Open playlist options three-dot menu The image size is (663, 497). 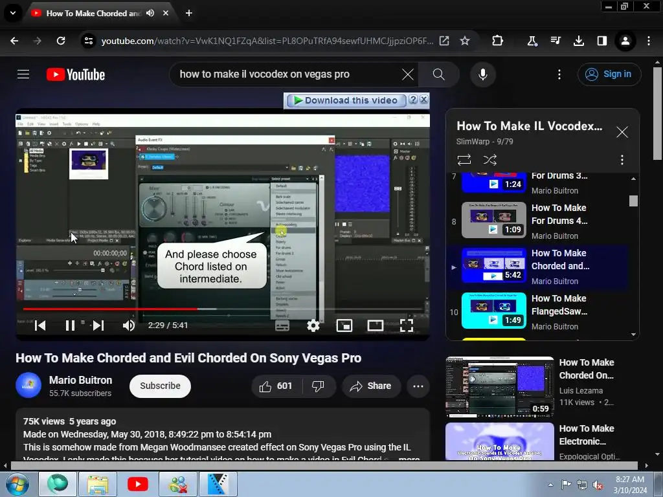[x=622, y=160]
